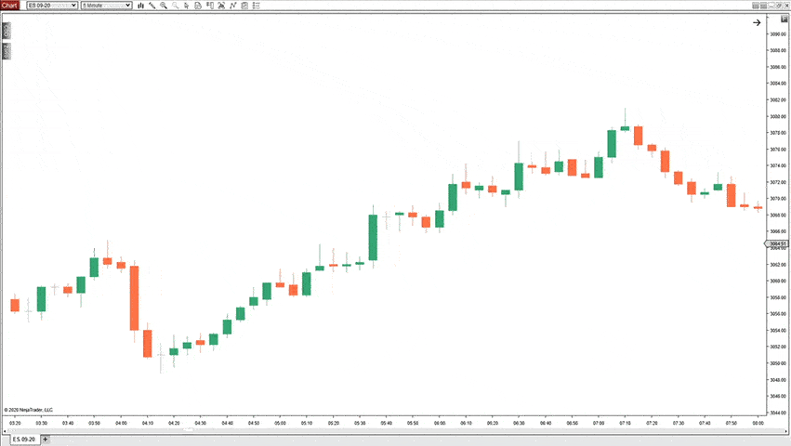Open the bar style chart icon
The height and width of the screenshot is (446, 791).
click(140, 6)
